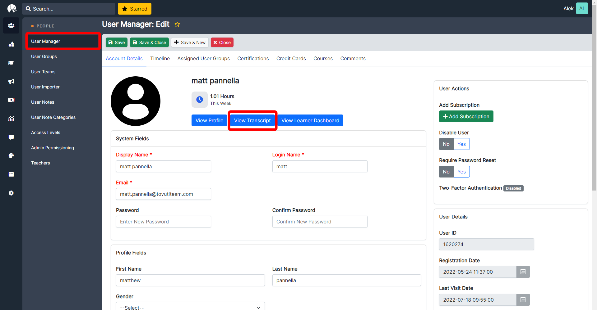Open the Registration Date calendar picker
The height and width of the screenshot is (310, 597).
tap(523, 272)
